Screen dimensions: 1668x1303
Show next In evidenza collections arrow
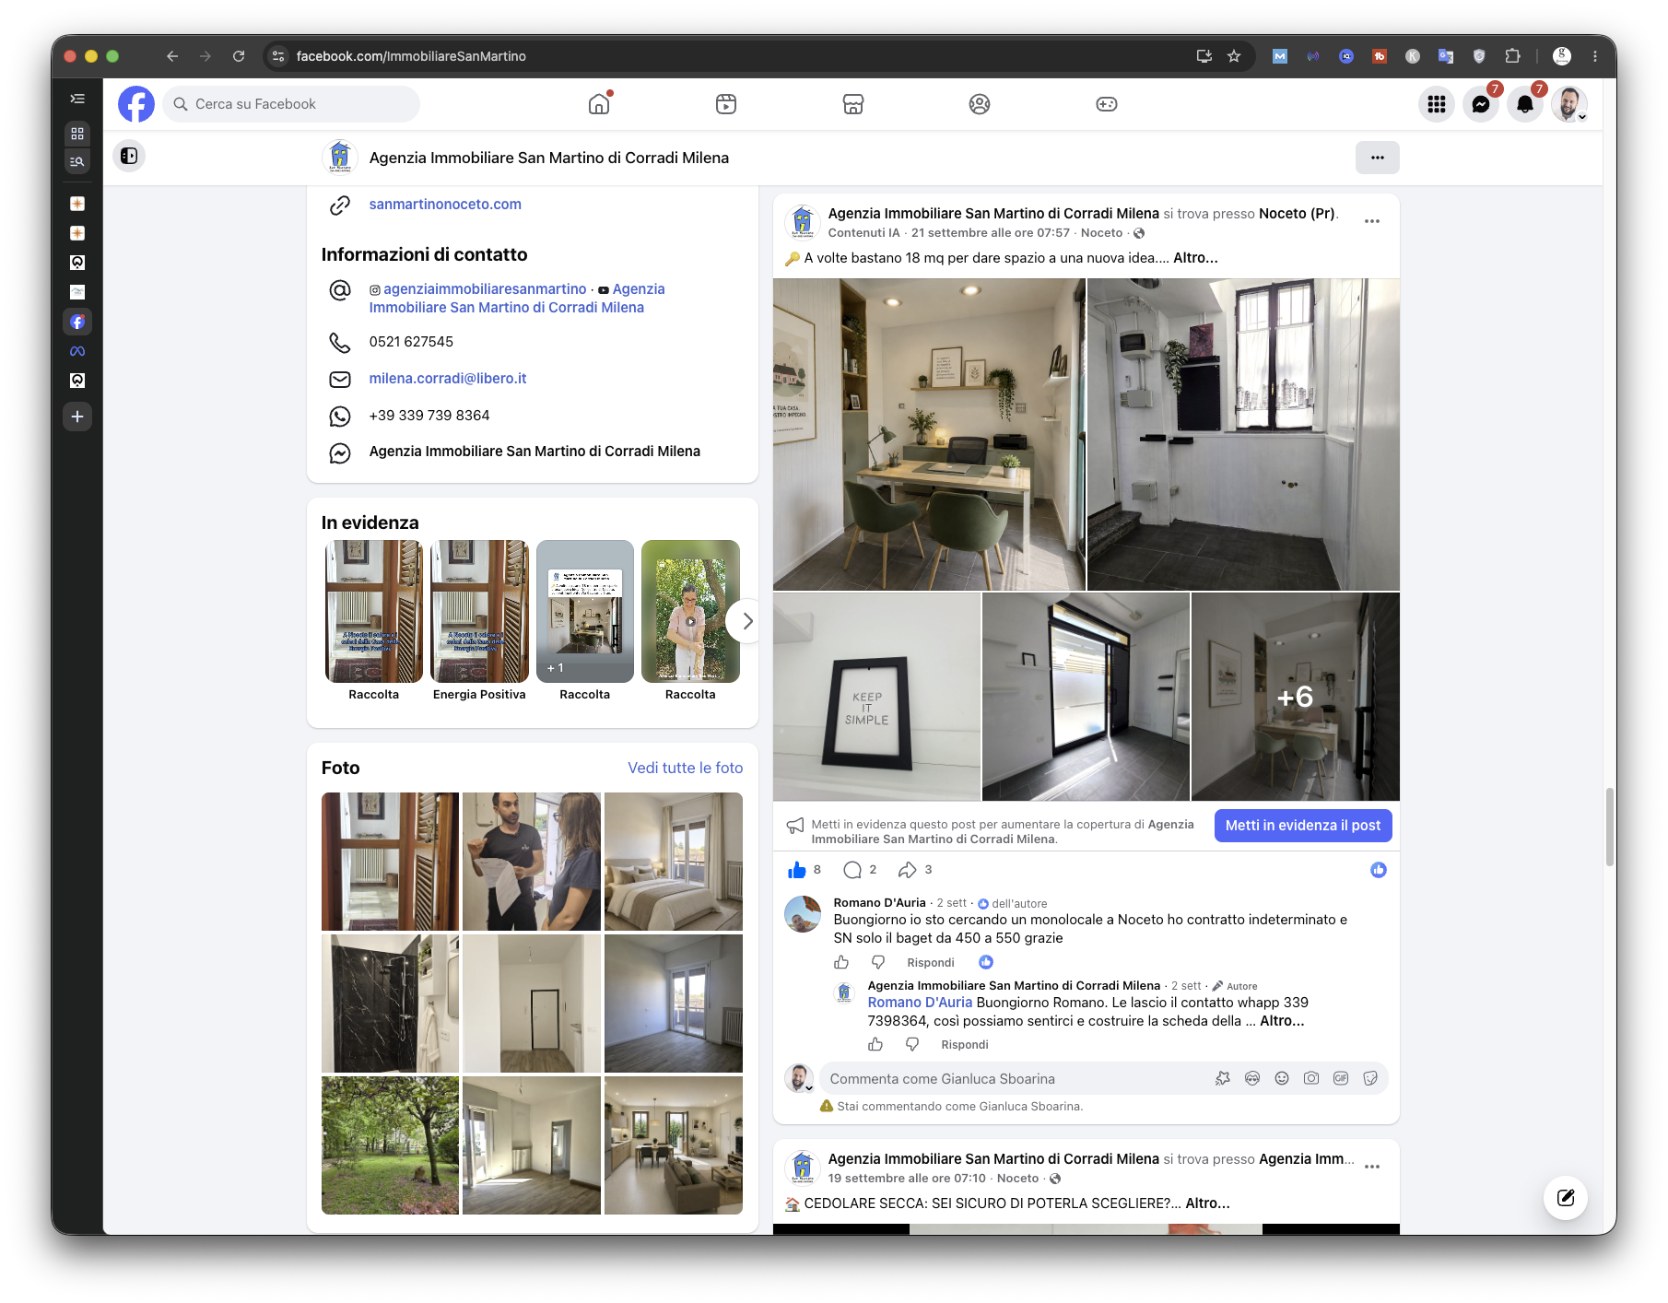pyautogui.click(x=746, y=621)
